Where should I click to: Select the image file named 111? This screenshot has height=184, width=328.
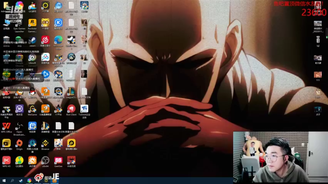point(318,76)
